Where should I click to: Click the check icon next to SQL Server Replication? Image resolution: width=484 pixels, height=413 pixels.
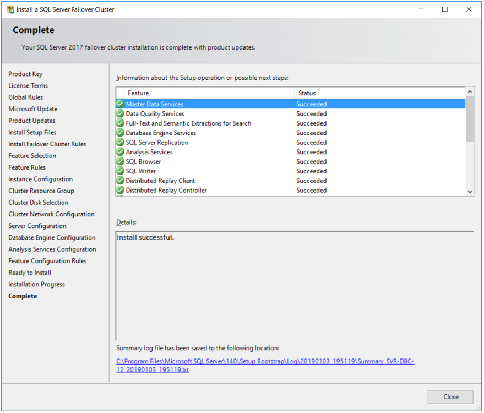(x=120, y=142)
